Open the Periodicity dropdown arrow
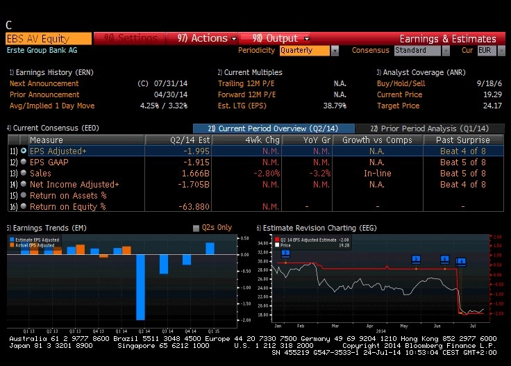The image size is (511, 366). 335,51
